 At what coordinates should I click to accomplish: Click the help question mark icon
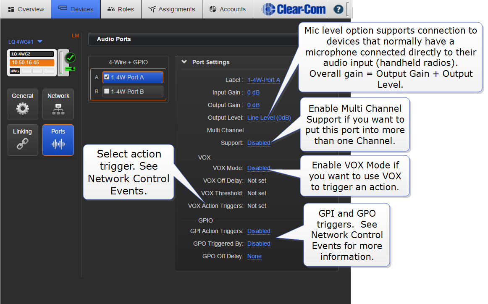338,9
